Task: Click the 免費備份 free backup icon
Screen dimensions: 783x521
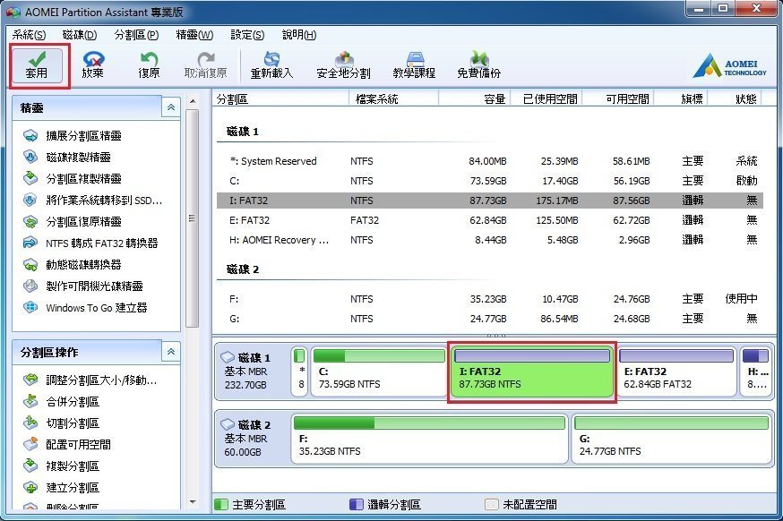Action: [479, 65]
